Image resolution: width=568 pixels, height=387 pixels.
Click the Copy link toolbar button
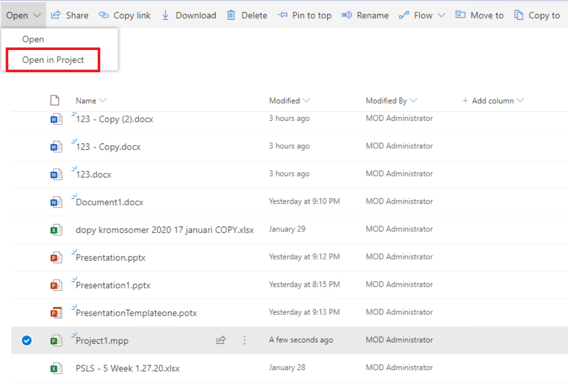125,15
